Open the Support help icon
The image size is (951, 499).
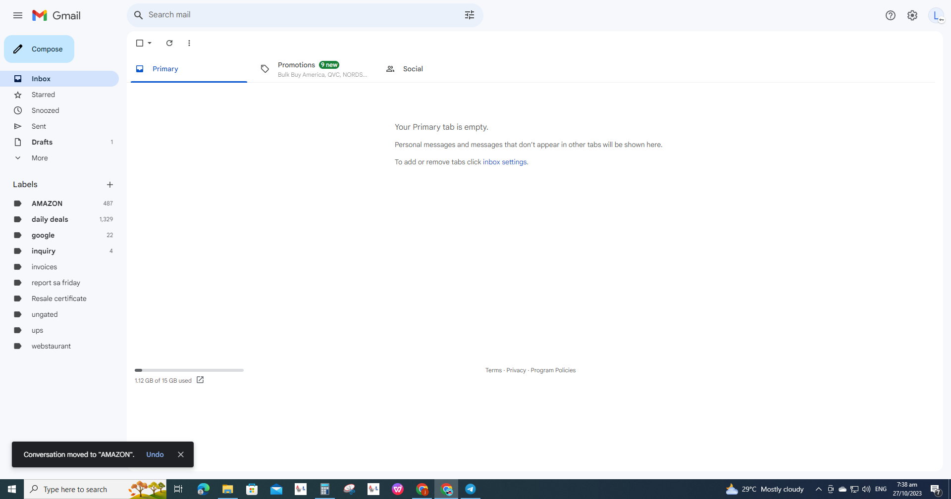tap(891, 15)
